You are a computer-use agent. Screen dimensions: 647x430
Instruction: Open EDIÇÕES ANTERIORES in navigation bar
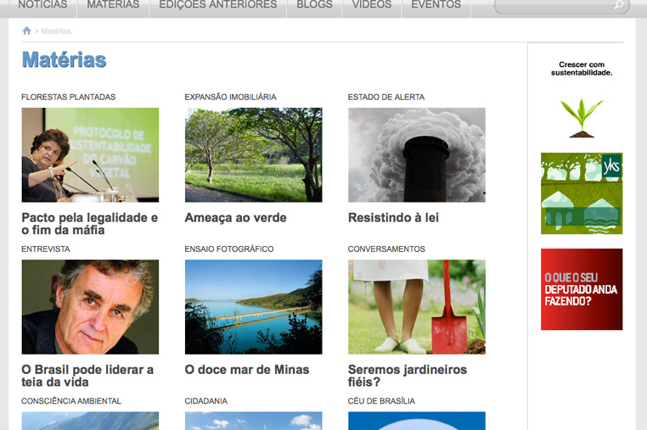click(218, 5)
